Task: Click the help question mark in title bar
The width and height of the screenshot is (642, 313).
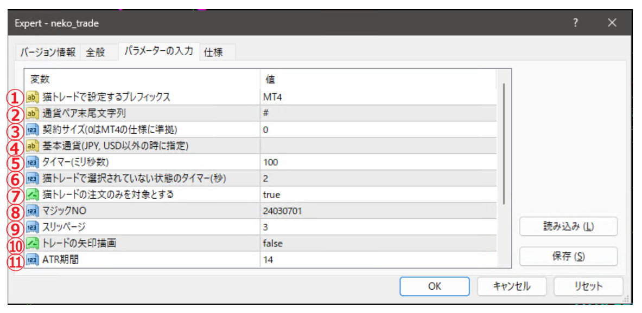Action: [x=575, y=23]
